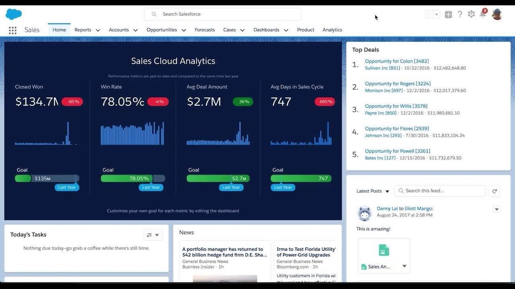Click the Last Year marker under Win Rate

point(151,188)
